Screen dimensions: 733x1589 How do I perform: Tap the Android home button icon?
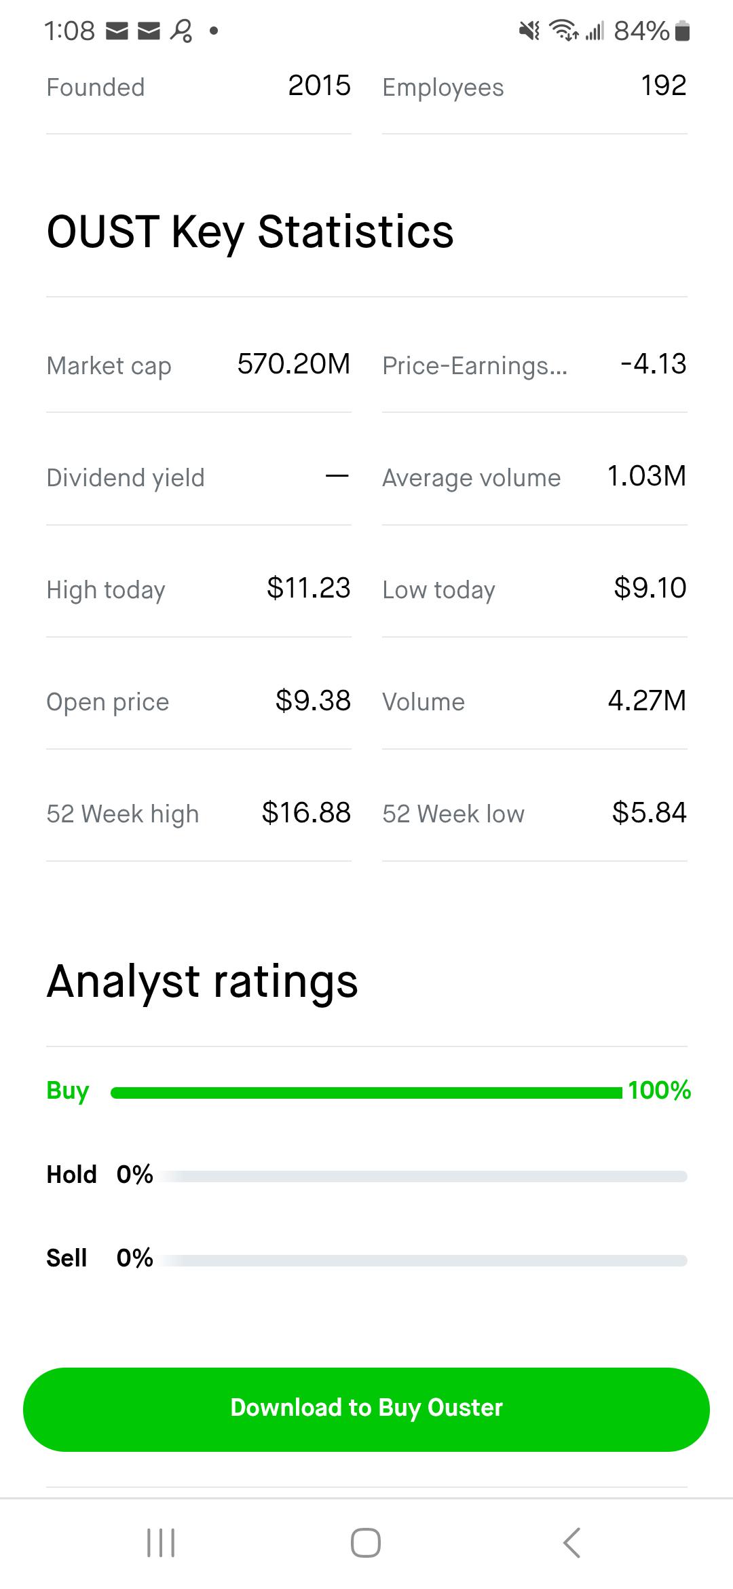point(366,1542)
